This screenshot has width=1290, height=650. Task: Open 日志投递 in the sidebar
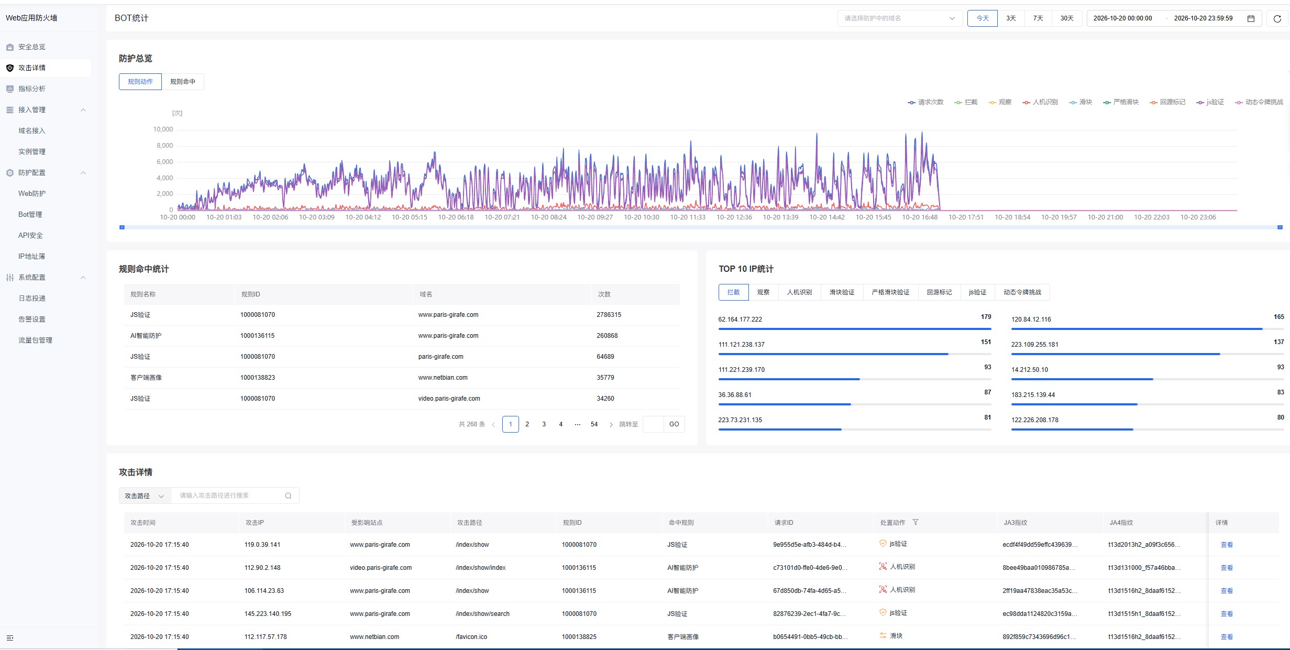pyautogui.click(x=32, y=299)
